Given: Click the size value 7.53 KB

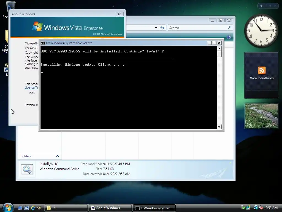Looking at the screenshot, I should click(x=108, y=169).
